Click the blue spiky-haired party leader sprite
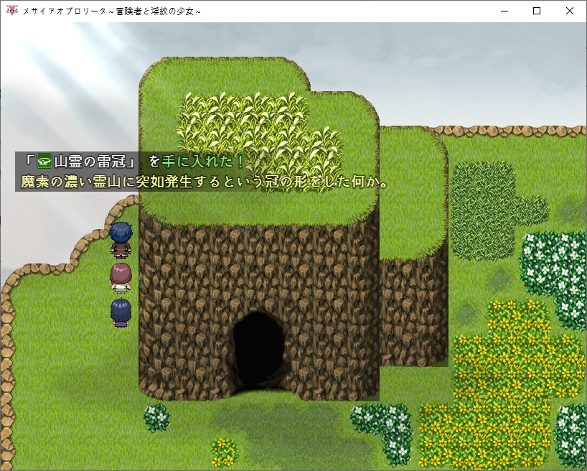587x471 pixels. tap(121, 240)
